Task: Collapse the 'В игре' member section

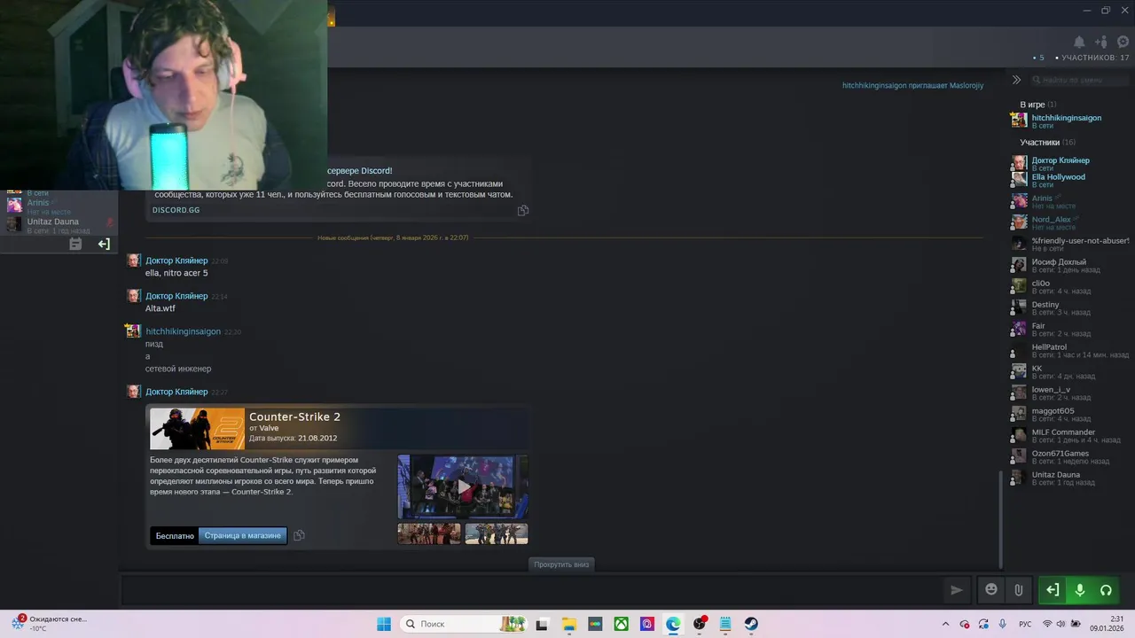Action: 1037,105
